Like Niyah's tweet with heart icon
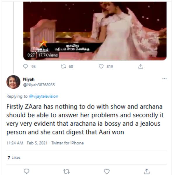 [x=107, y=171]
